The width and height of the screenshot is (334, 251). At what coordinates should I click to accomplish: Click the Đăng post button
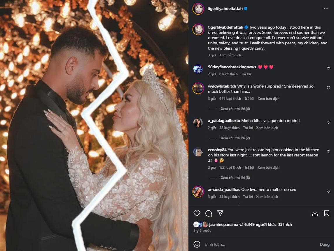324,244
